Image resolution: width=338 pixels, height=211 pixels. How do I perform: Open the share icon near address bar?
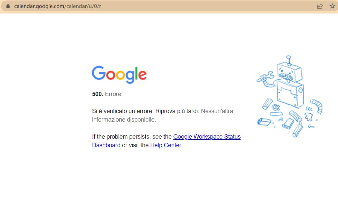click(320, 6)
